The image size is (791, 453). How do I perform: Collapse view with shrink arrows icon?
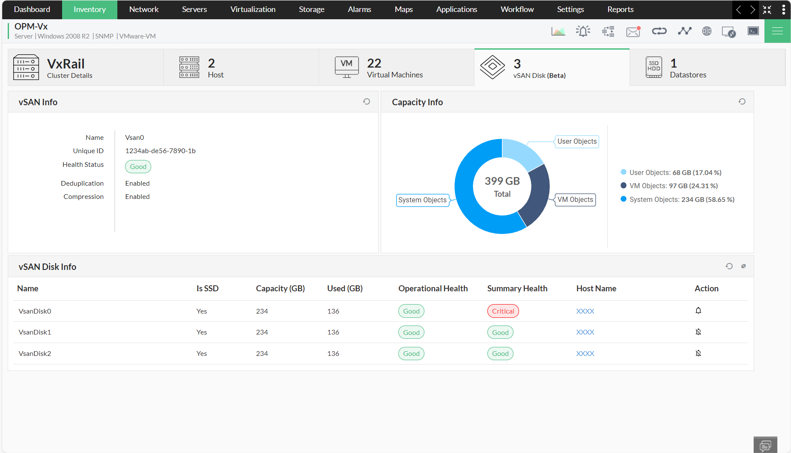coord(767,9)
